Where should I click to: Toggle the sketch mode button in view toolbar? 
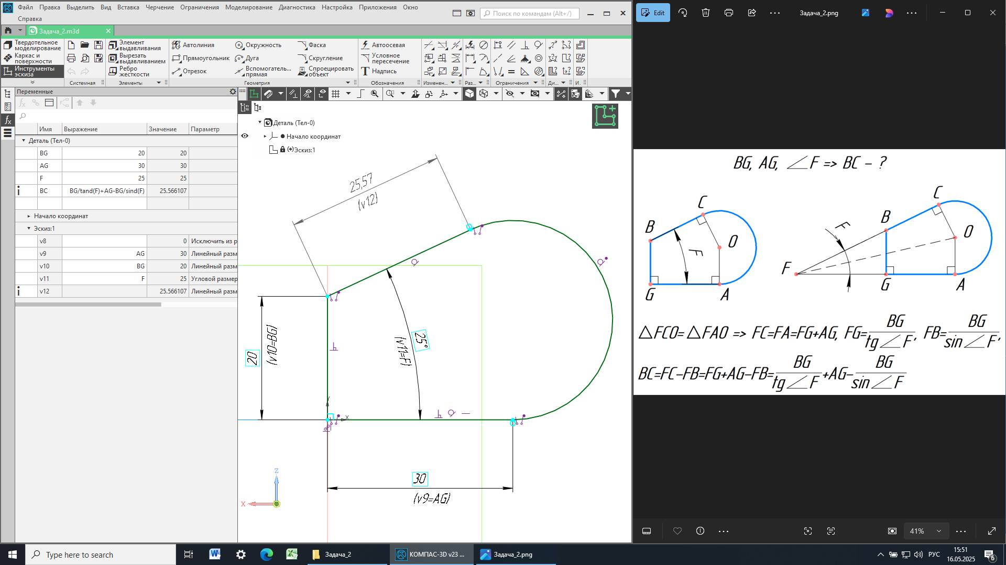click(x=254, y=94)
